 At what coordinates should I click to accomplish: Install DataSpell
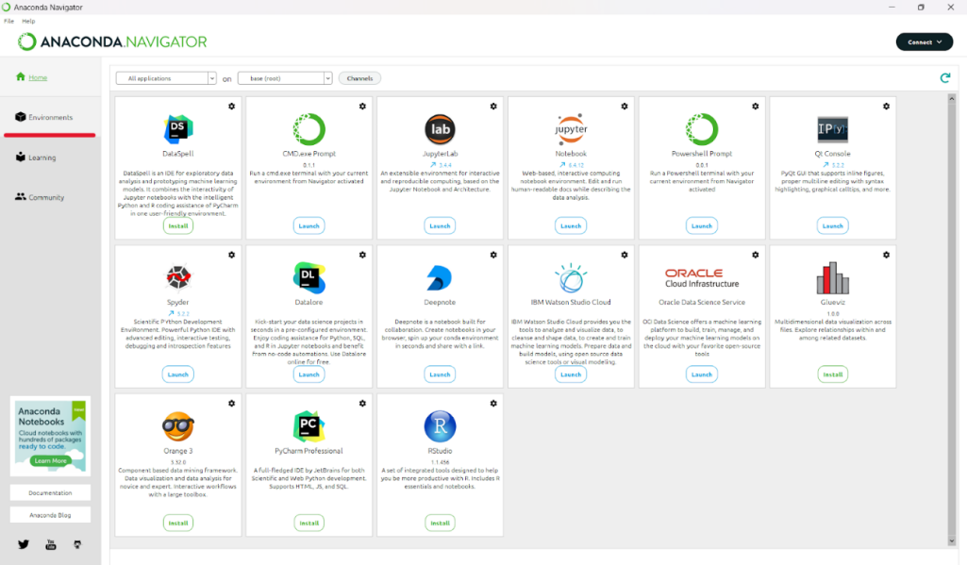(178, 225)
